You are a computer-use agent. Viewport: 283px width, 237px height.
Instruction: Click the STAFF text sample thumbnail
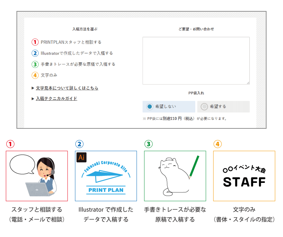244,176
